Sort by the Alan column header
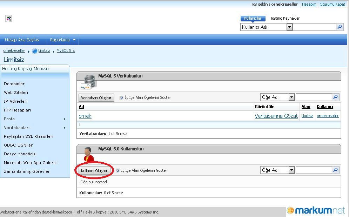 click(x=306, y=107)
